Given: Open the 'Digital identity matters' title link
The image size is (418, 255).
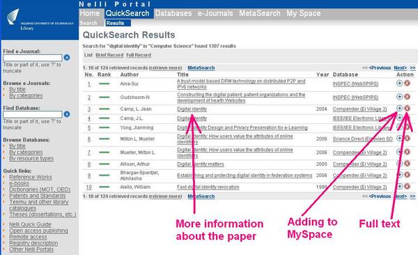Looking at the screenshot, I should point(201,164).
